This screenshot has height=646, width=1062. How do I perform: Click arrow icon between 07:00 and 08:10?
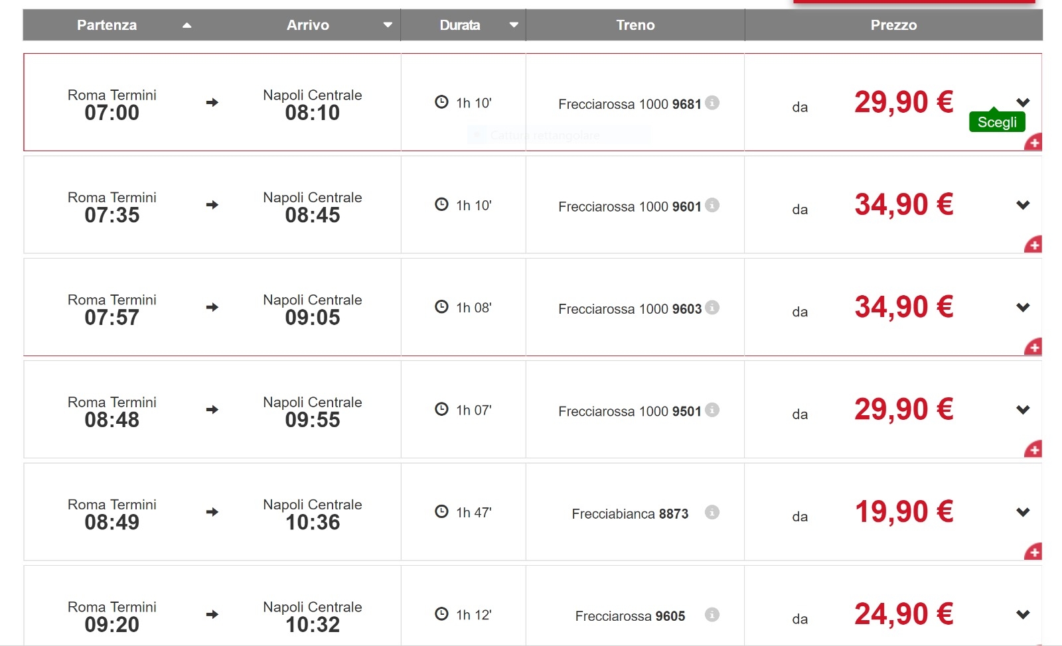tap(212, 102)
